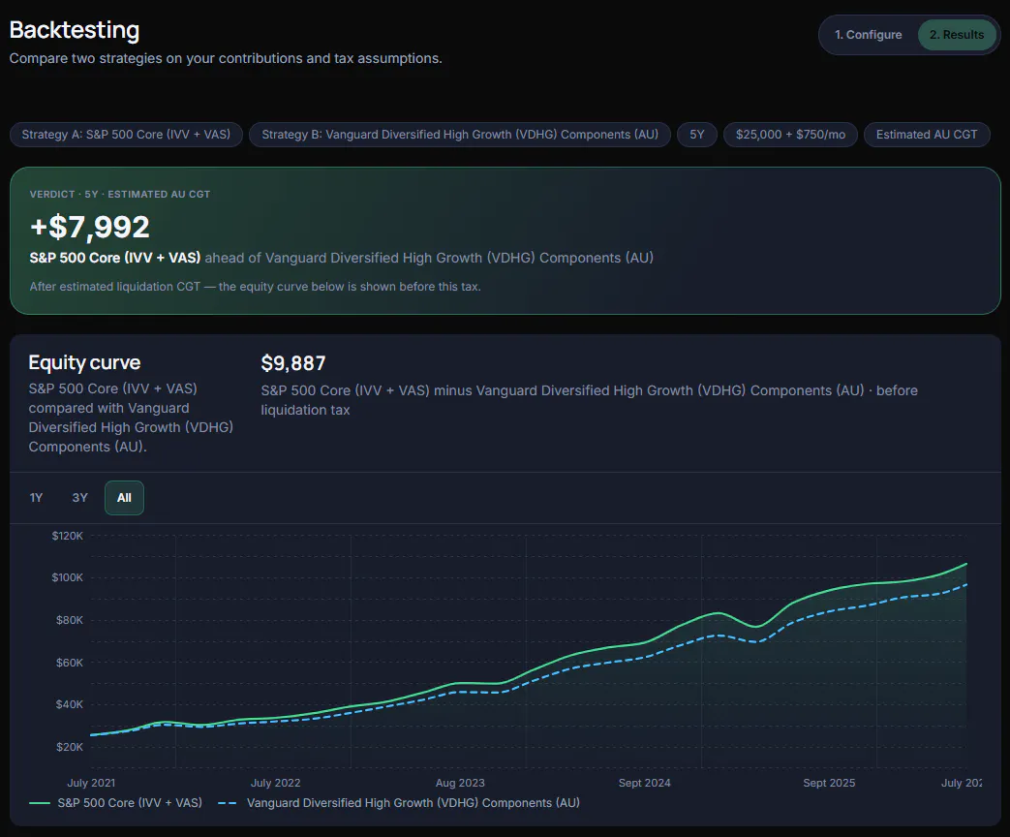Click the liquidation CGT note in verdict card
The width and height of the screenshot is (1010, 837).
click(x=255, y=287)
